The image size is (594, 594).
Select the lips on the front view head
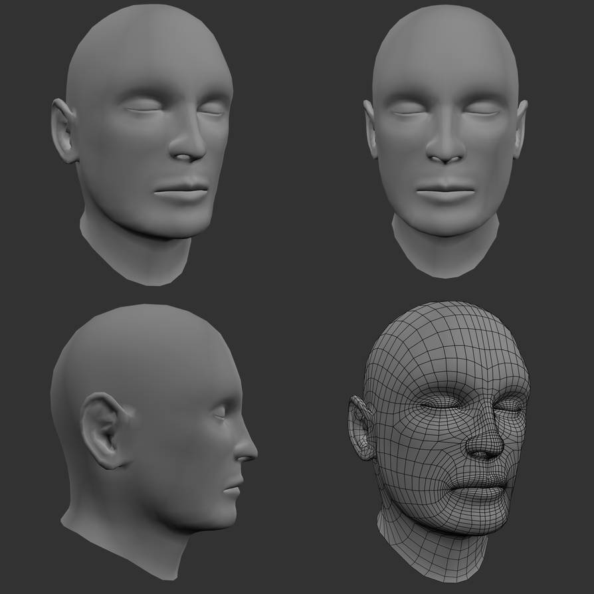click(446, 193)
